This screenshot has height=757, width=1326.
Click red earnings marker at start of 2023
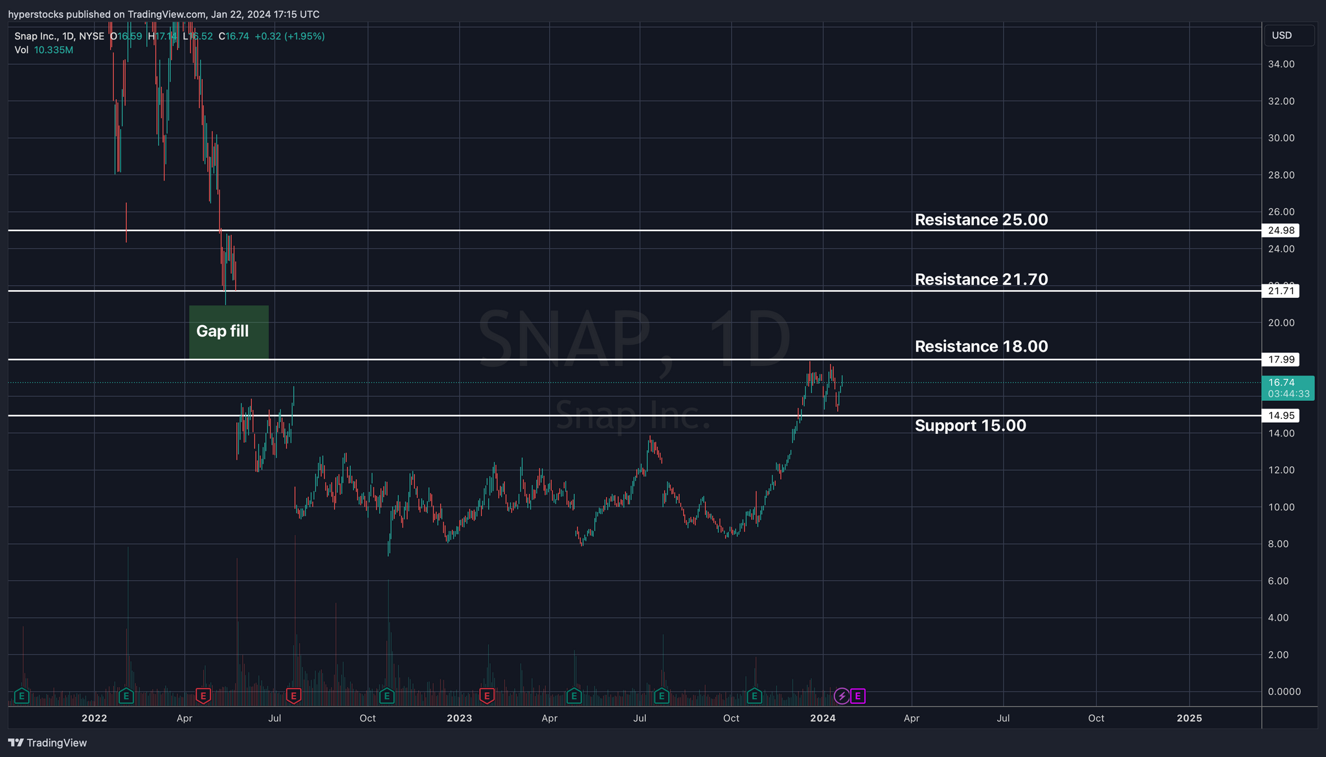point(487,696)
